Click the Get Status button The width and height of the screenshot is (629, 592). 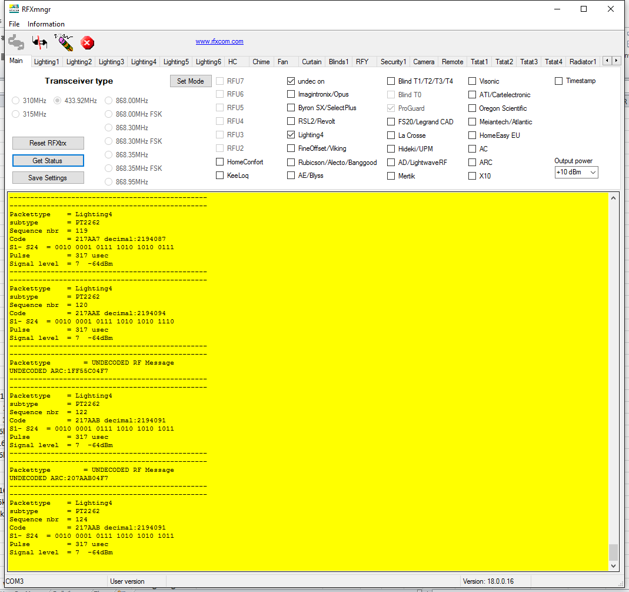pyautogui.click(x=48, y=161)
